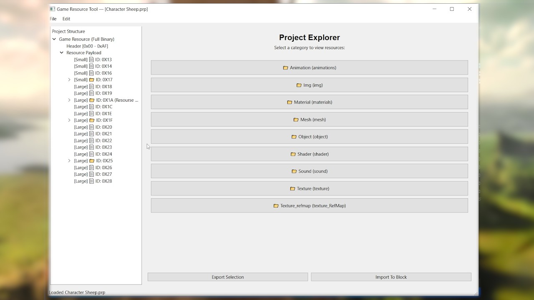Image resolution: width=534 pixels, height=300 pixels.
Task: Click the file icon for ID: 0X28
Action: (92, 181)
